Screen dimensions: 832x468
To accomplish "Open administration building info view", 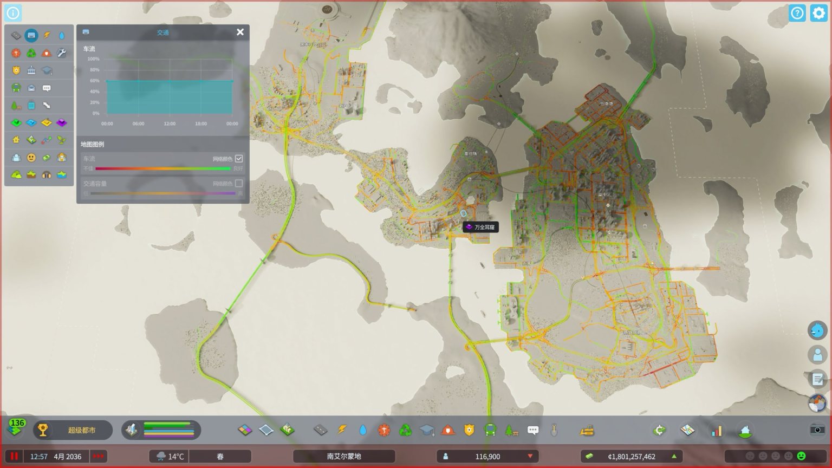I will point(31,70).
